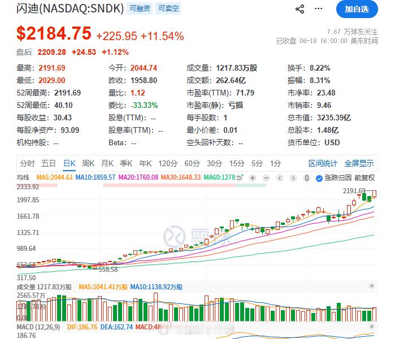Viewport: 395px width, 339px height.
Task: Click the MACD DIF:186.76 value
Action: 82,327
